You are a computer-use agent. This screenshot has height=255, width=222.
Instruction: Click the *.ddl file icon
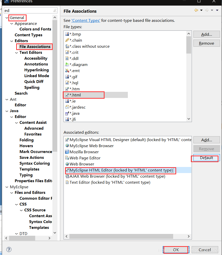[67, 58]
